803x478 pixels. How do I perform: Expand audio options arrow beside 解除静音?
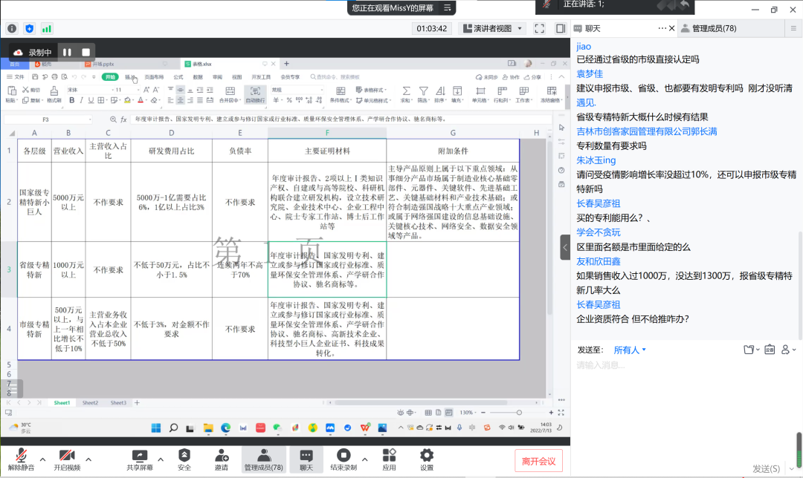point(42,459)
